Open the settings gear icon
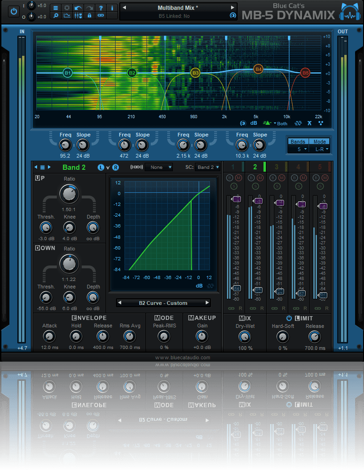Viewport: 364px width, 470px height. pos(67,8)
